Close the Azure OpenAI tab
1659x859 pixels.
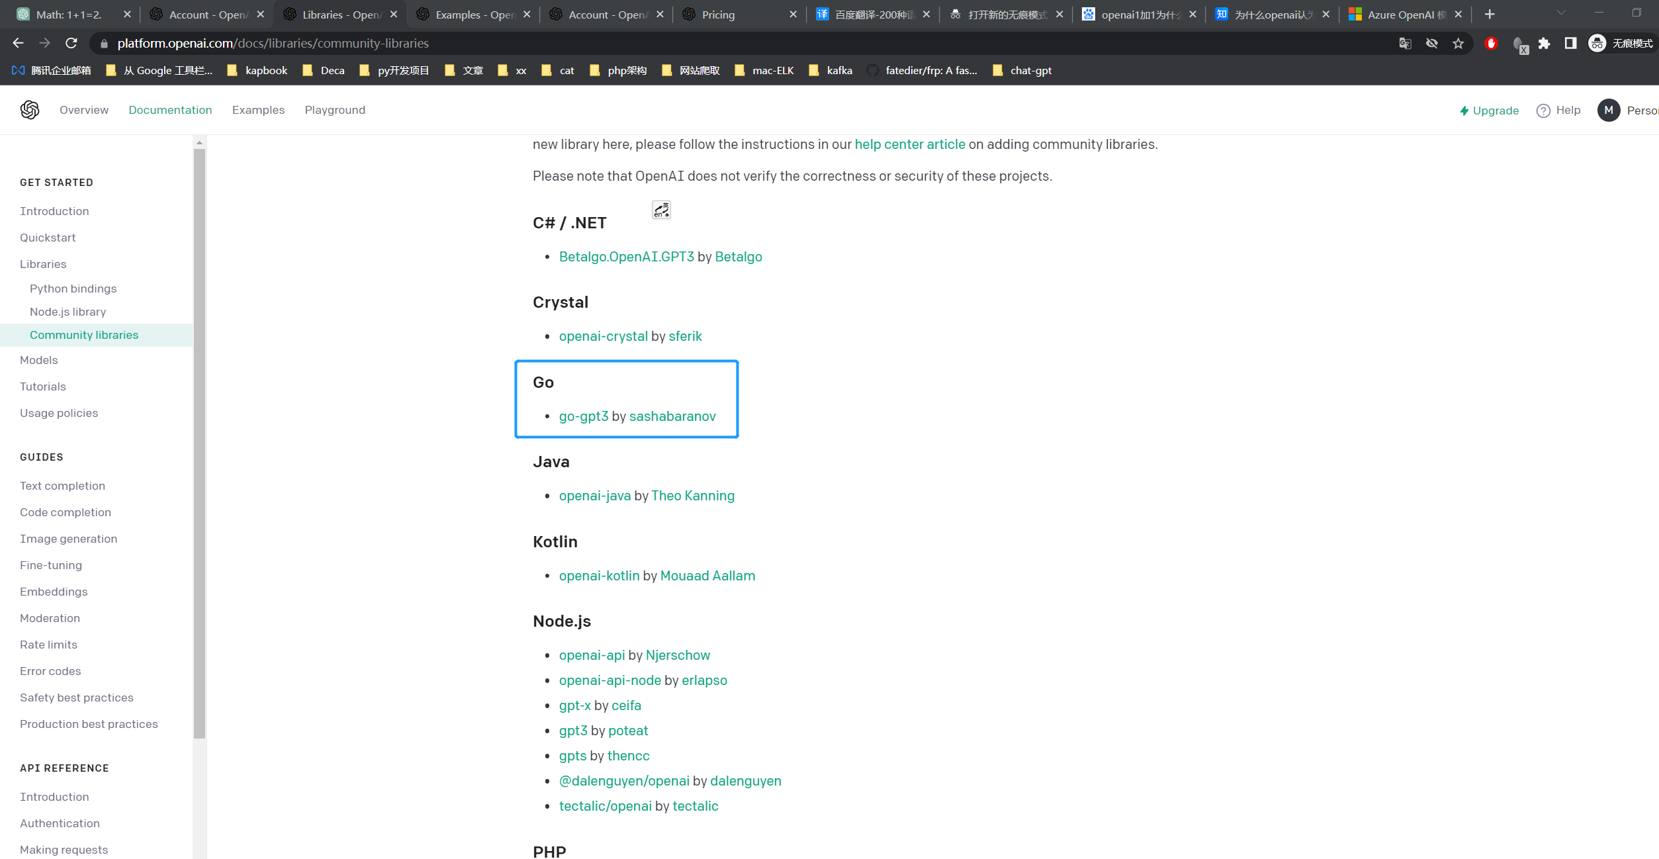tap(1458, 15)
